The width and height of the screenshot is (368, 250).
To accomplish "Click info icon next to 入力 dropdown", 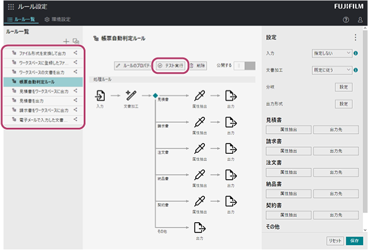I will click(356, 53).
